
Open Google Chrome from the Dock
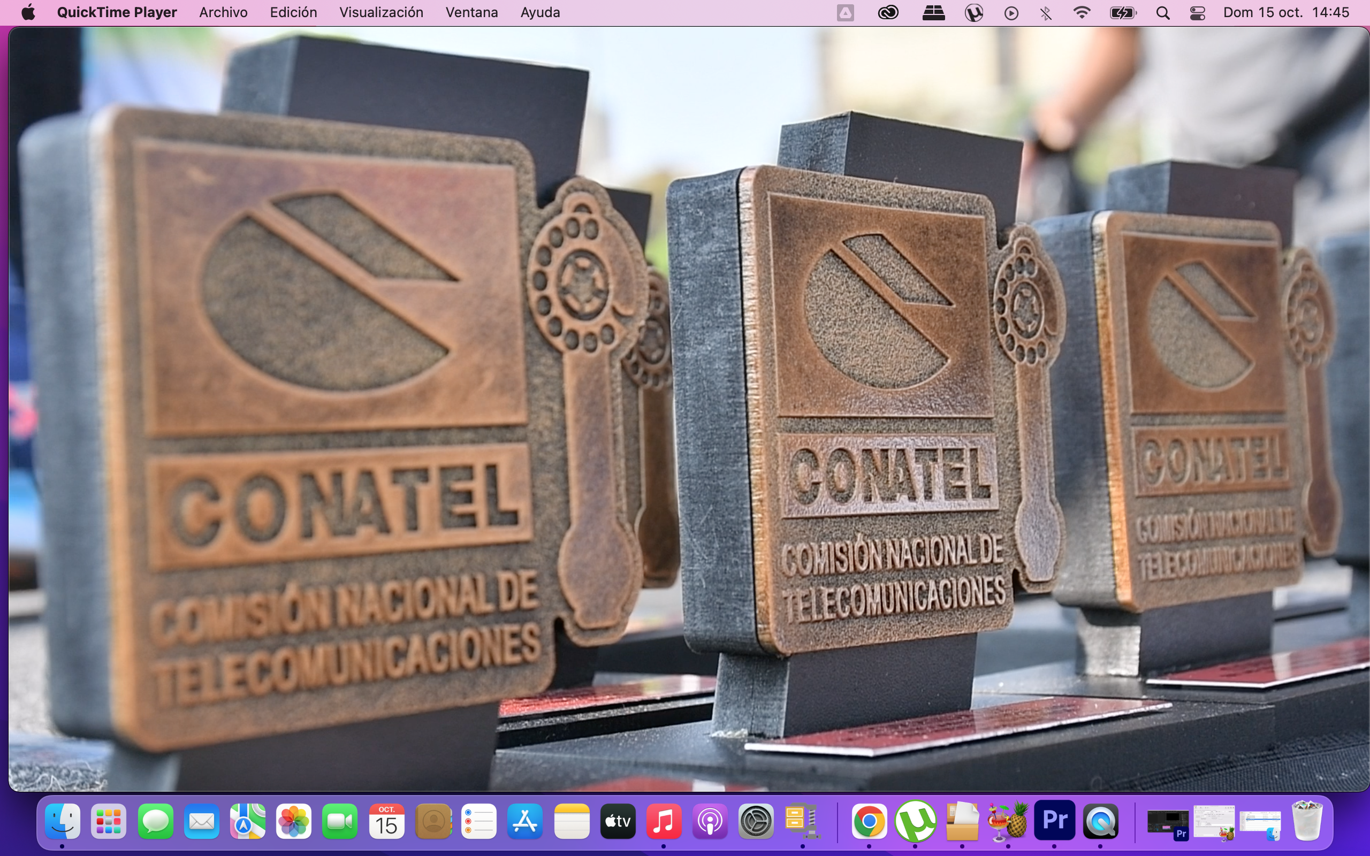(x=870, y=821)
